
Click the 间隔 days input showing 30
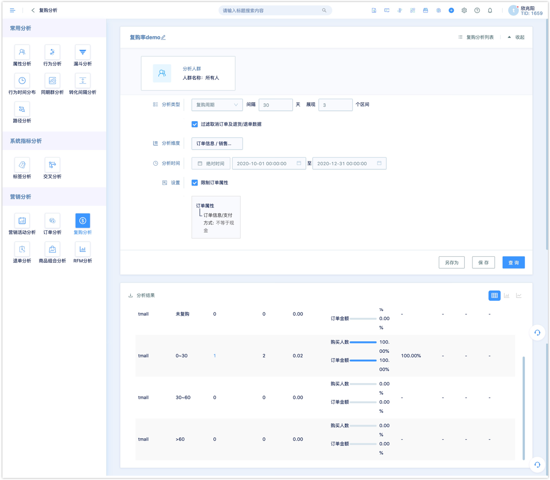click(x=276, y=105)
